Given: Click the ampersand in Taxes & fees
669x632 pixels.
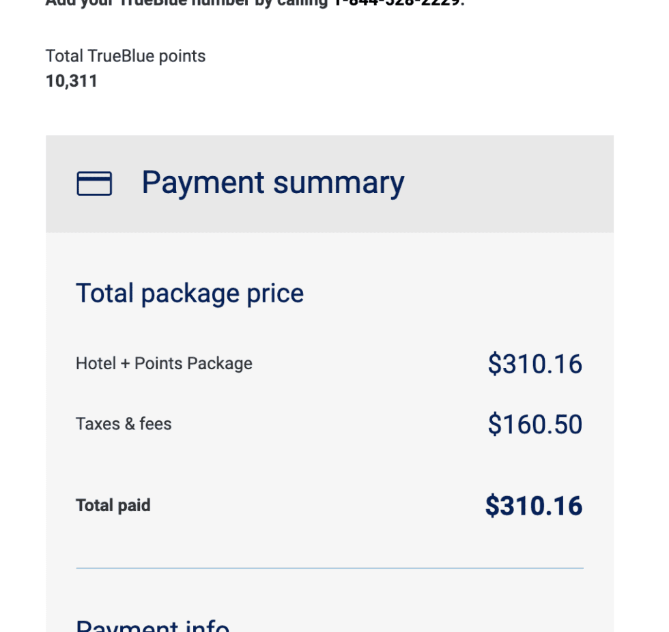Looking at the screenshot, I should point(130,424).
